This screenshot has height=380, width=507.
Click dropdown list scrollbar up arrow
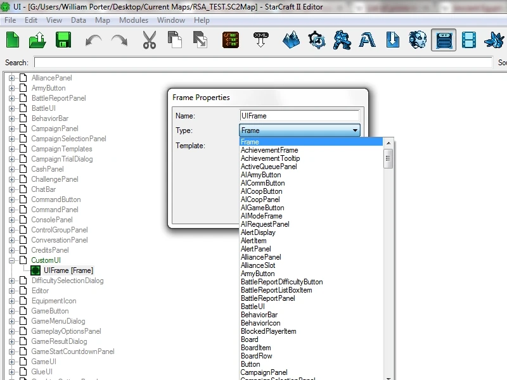[x=388, y=143]
